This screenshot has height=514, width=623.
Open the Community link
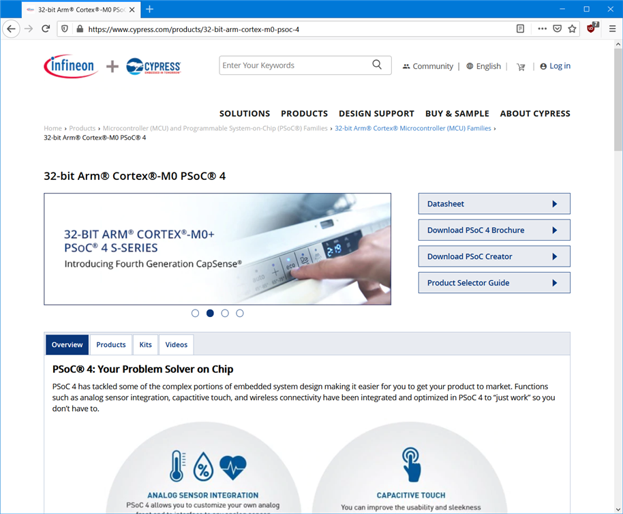428,66
